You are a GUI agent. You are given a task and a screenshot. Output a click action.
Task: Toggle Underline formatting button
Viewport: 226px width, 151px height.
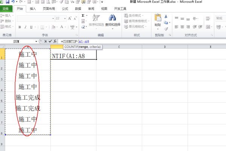31,27
